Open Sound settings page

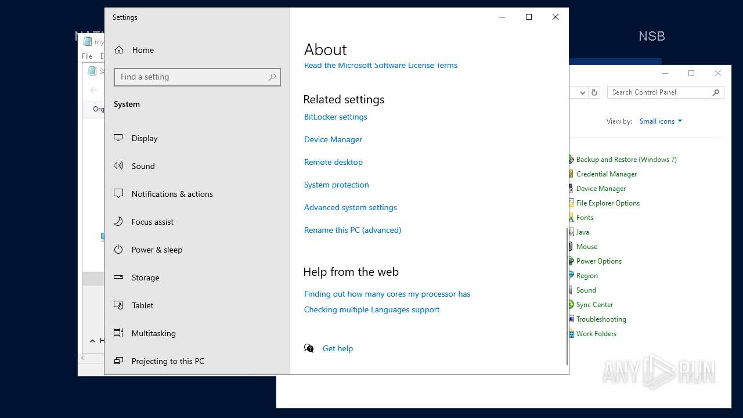click(197, 166)
